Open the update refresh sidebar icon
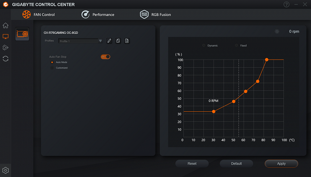 tap(6, 58)
